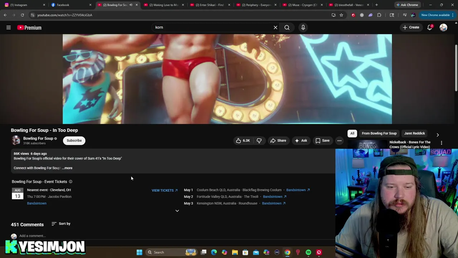The width and height of the screenshot is (458, 258).
Task: Like the video with thumbs up
Action: (243, 140)
